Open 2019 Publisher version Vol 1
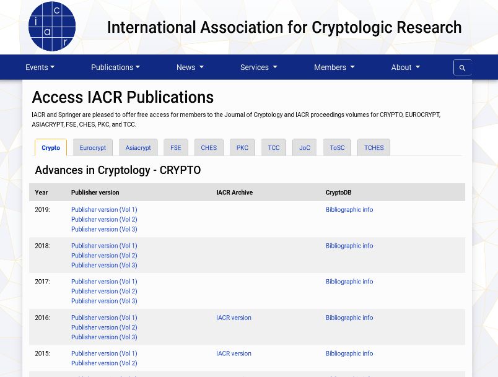This screenshot has width=498, height=377. coord(104,209)
